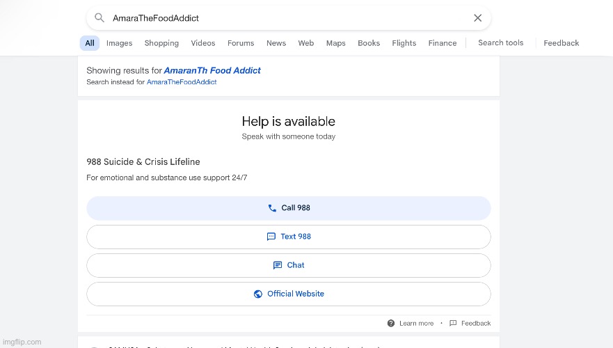Search instead for AmaraTheFoodAddict link
Screen dimensions: 613x348
182,82
